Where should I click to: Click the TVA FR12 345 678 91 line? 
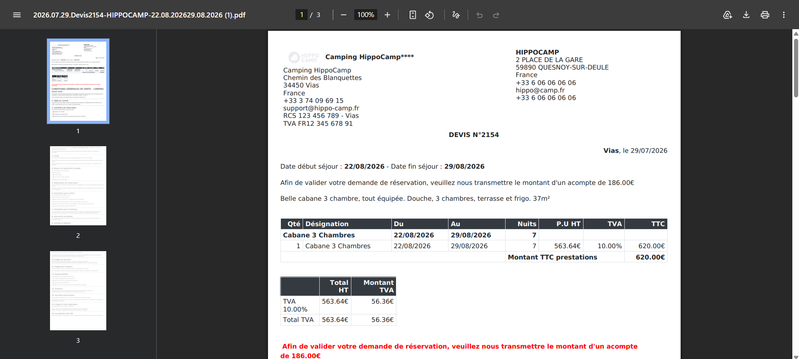318,124
